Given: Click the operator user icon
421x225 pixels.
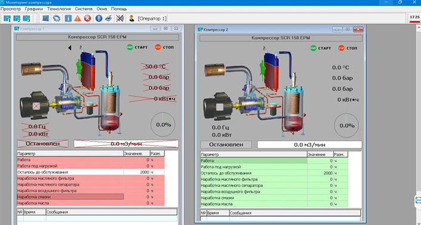Looking at the screenshot, I should click(132, 18).
